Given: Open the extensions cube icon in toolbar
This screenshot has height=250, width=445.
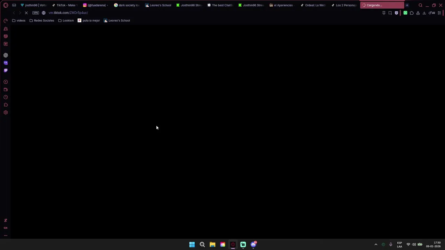Looking at the screenshot, I should pyautogui.click(x=412, y=13).
